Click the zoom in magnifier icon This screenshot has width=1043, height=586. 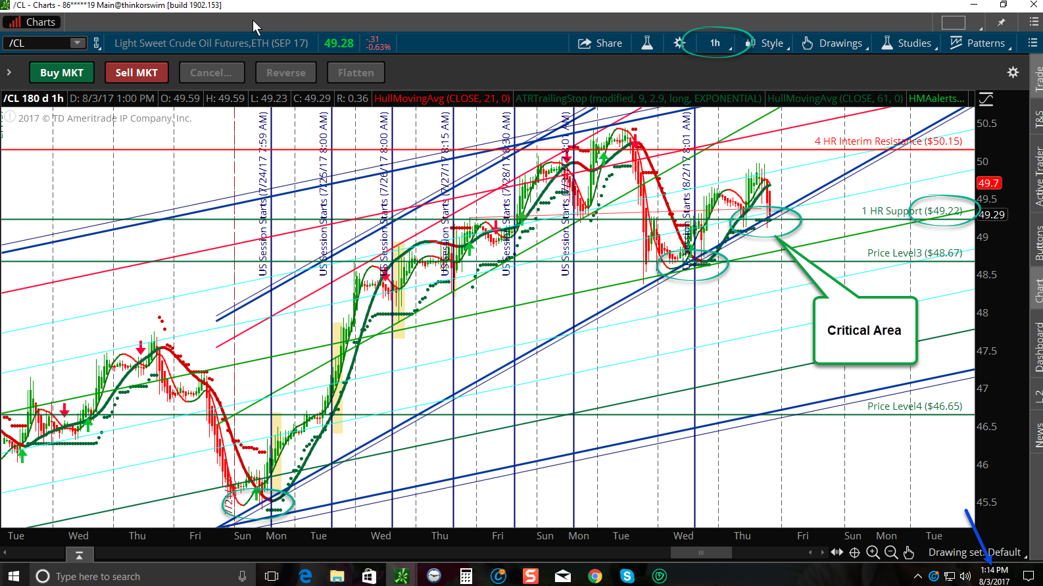[x=873, y=552]
